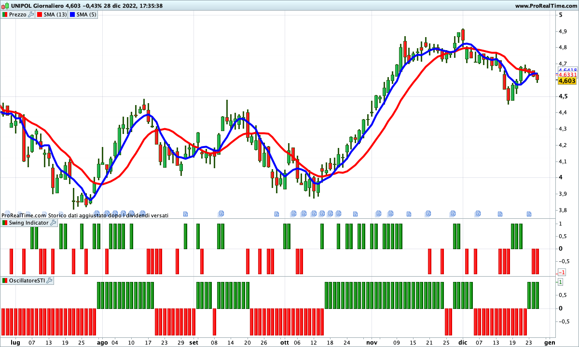Click the stacked news icon near 'dic'
The width and height of the screenshot is (579, 347).
pyautogui.click(x=453, y=213)
